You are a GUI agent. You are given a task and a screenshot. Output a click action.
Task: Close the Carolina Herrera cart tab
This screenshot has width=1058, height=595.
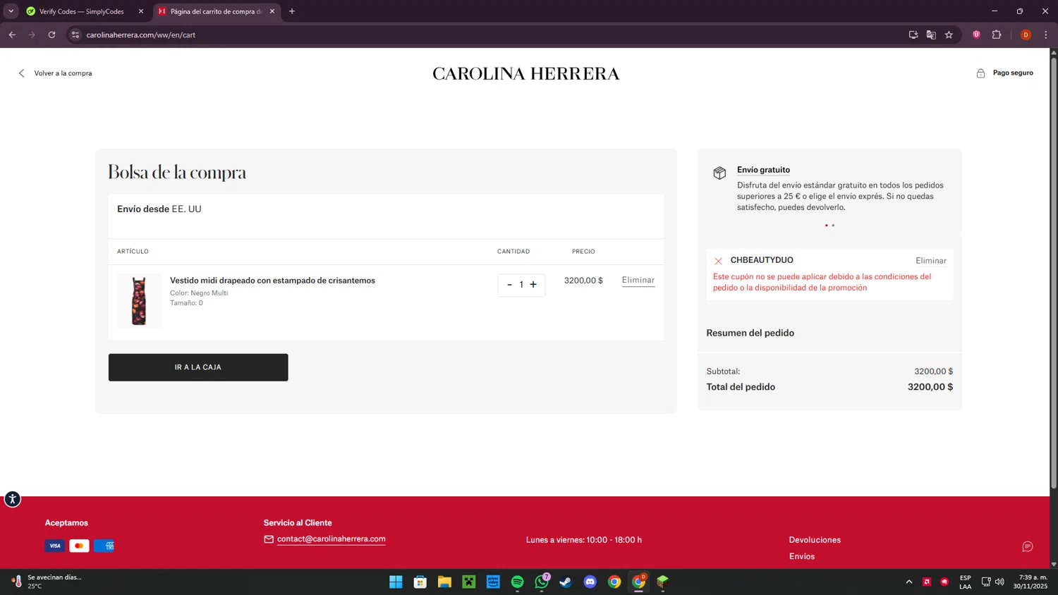pyautogui.click(x=272, y=11)
